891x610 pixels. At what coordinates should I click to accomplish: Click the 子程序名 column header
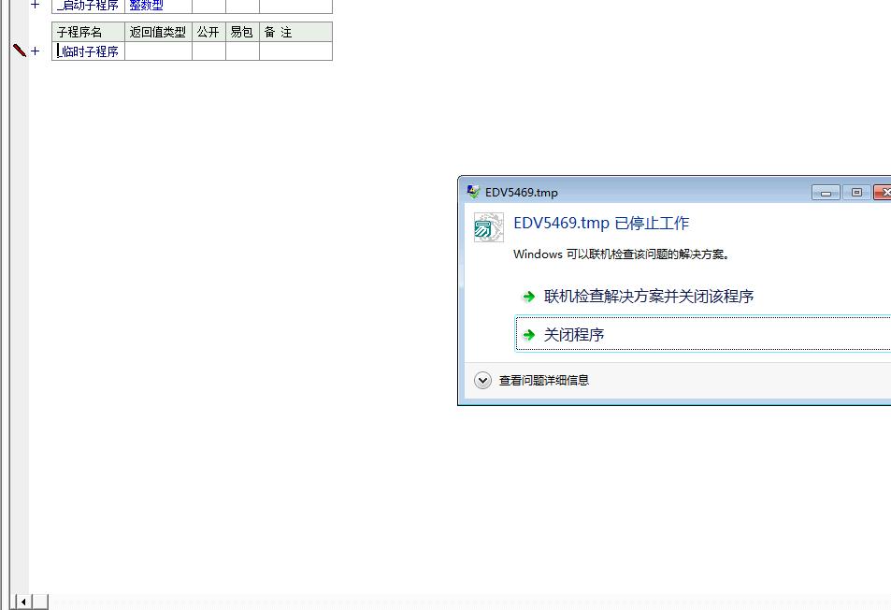point(88,32)
